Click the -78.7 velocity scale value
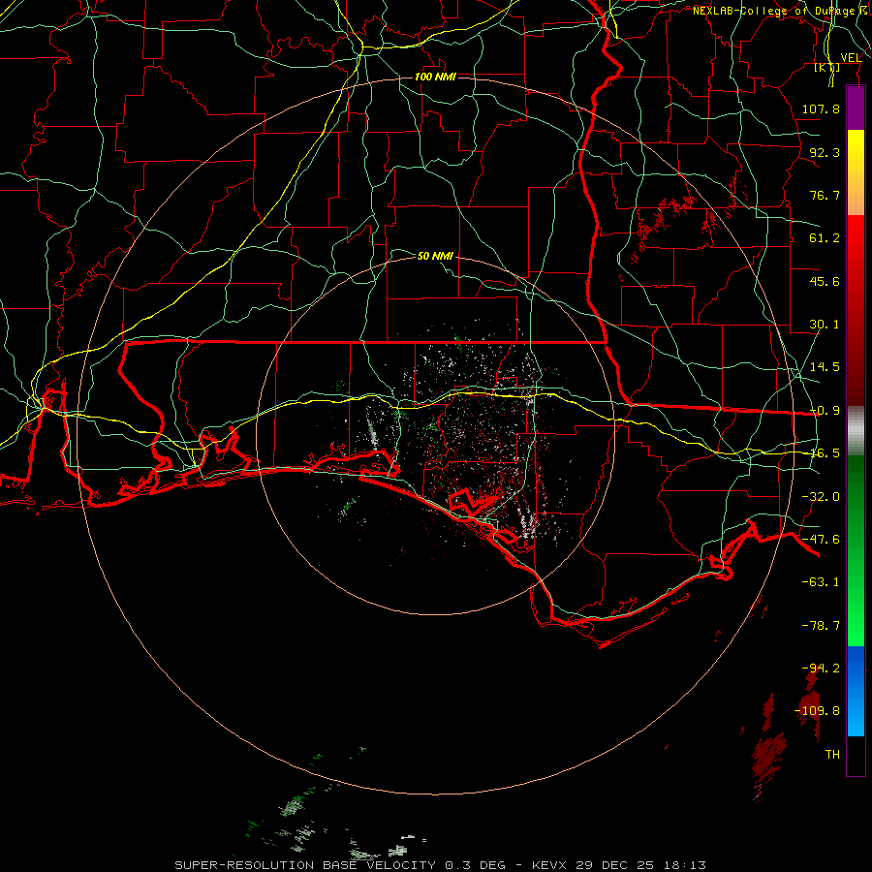872x872 pixels. coord(821,626)
